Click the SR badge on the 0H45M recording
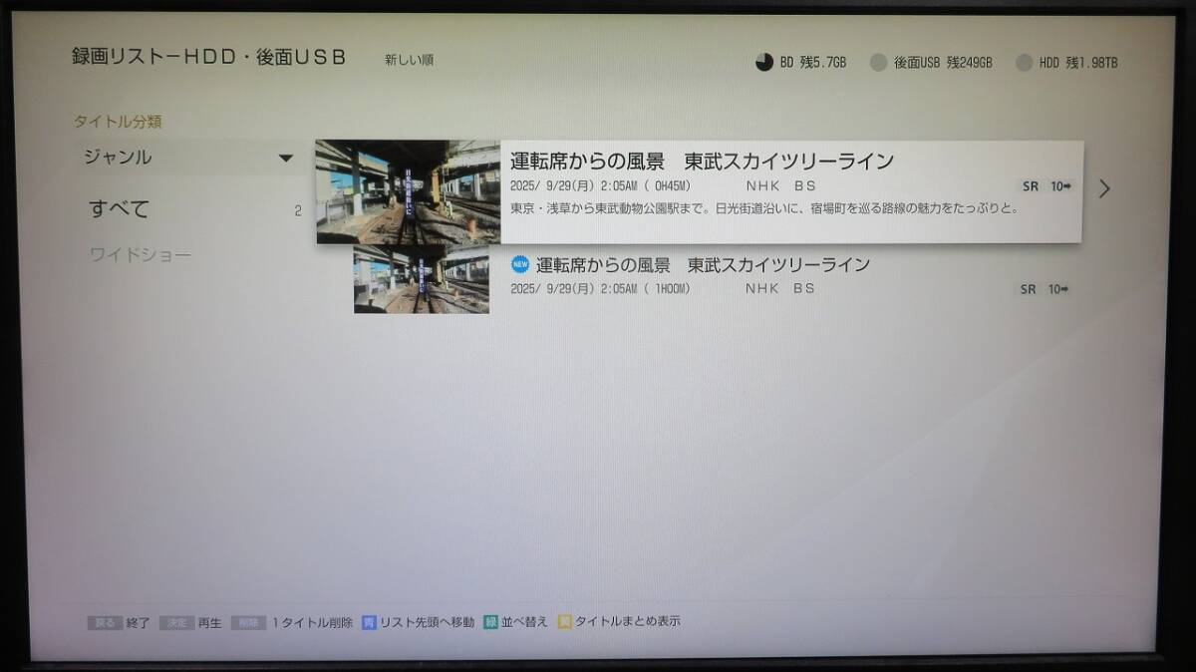 point(1030,186)
